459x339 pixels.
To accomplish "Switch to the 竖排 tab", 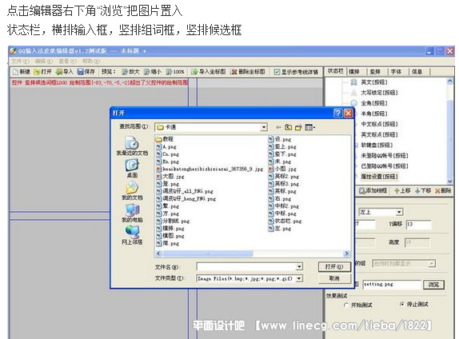I will (x=375, y=72).
